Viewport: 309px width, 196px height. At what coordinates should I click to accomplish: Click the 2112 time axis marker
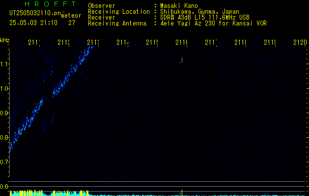(64, 43)
